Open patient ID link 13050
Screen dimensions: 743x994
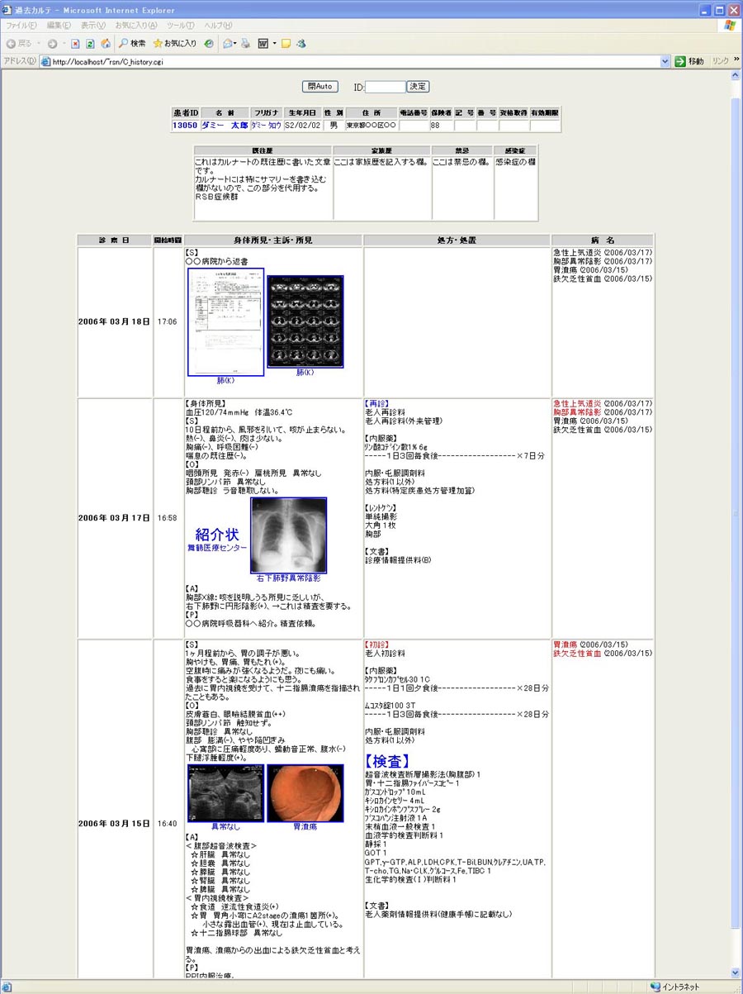pyautogui.click(x=185, y=126)
